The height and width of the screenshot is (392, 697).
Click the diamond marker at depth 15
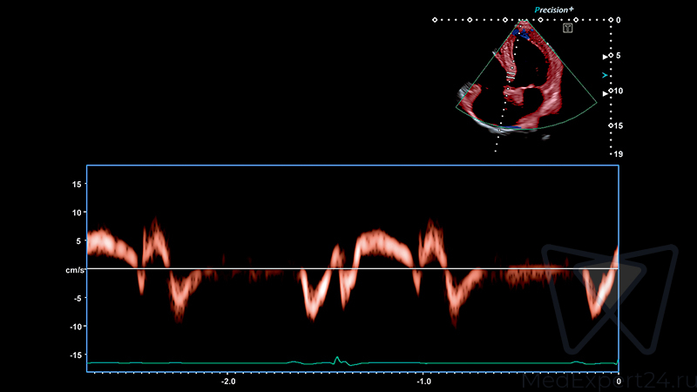pyautogui.click(x=610, y=125)
